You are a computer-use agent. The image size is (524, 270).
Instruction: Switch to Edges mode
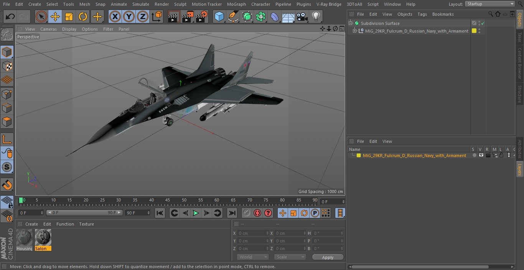click(x=7, y=108)
